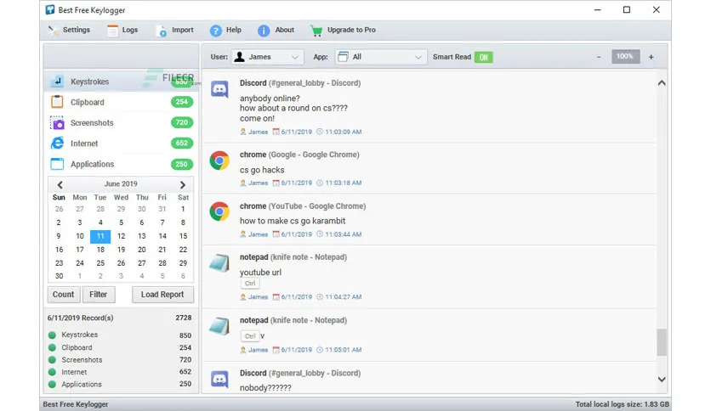Viewport: 711px width, 411px height.
Task: Click the Chrome icon of 'cs go hacks' entry
Action: click(219, 160)
